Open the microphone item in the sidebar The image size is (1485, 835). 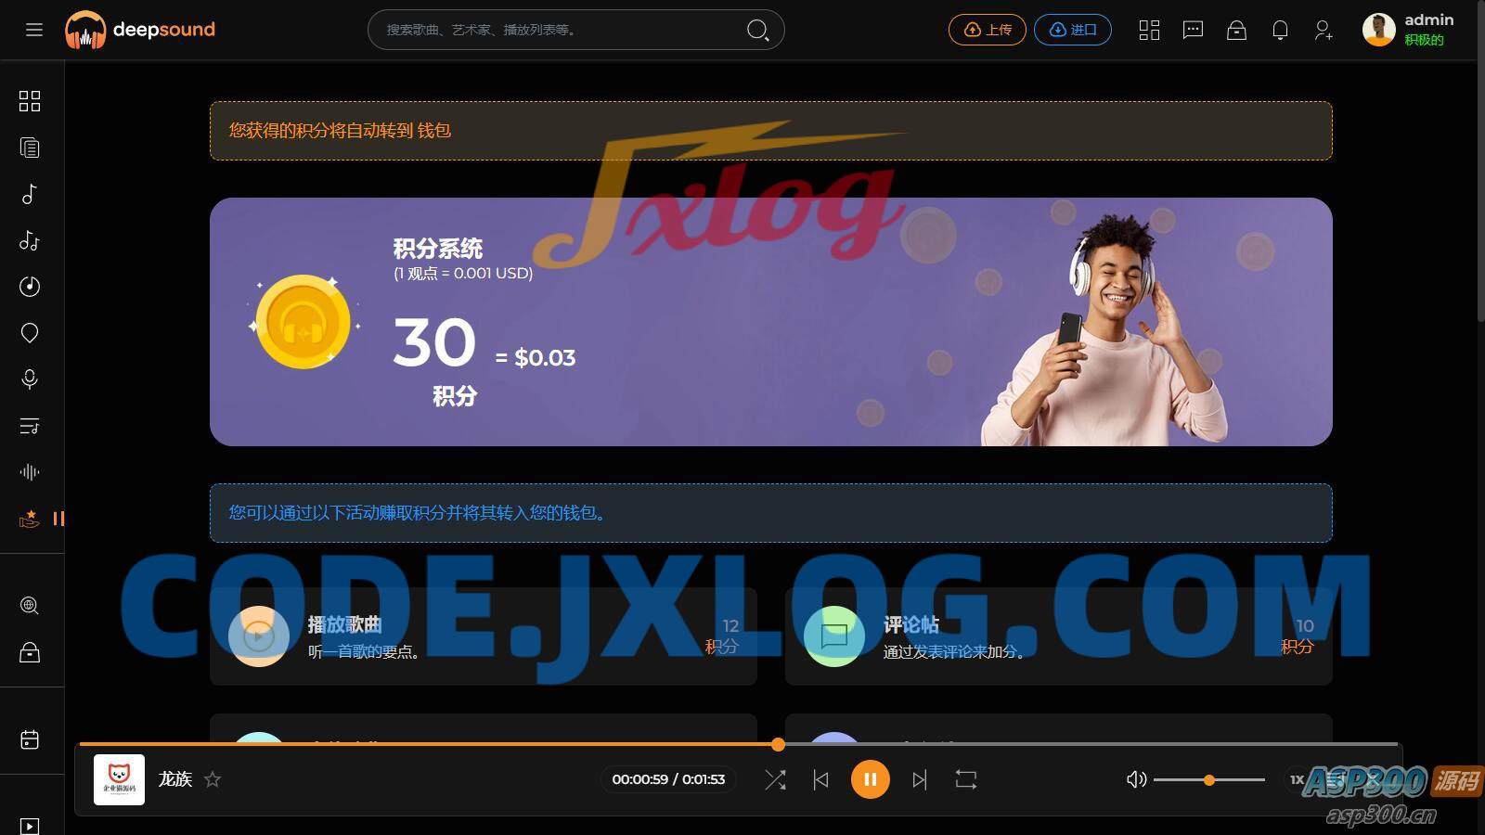[x=30, y=379]
